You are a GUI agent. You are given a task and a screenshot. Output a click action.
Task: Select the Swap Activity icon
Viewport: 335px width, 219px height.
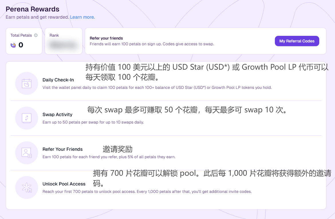click(27, 118)
